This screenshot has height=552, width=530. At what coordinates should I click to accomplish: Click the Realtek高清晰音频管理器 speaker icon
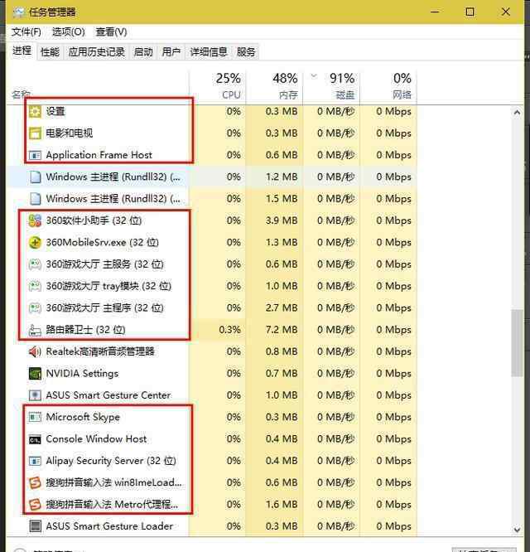(35, 351)
